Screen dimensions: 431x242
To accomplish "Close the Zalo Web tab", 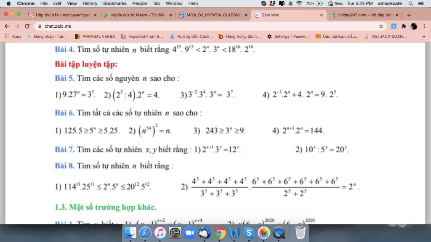I will [x=321, y=15].
